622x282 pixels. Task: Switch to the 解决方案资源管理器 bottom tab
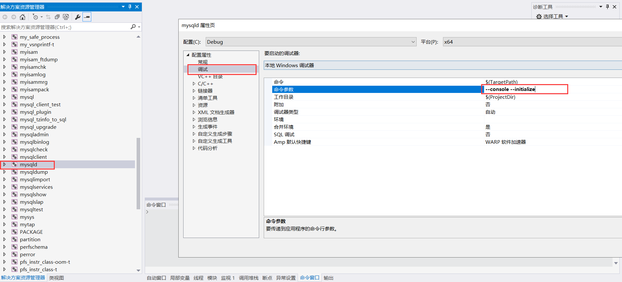click(x=23, y=278)
